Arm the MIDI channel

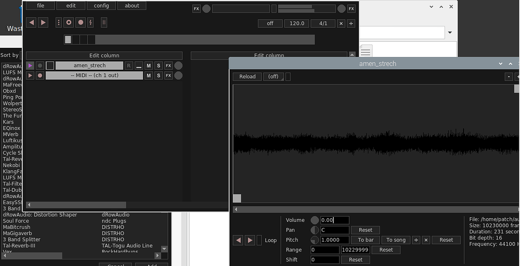click(40, 76)
